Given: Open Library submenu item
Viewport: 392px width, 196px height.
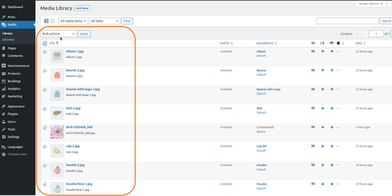Looking at the screenshot, I should [7, 33].
